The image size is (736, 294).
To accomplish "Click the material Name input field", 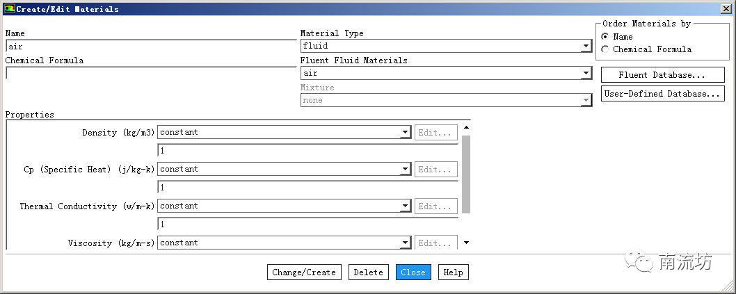I will click(x=150, y=47).
